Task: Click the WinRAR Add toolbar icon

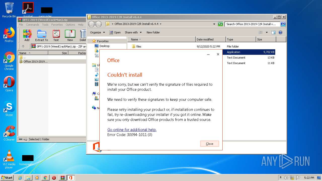Action: (27, 35)
